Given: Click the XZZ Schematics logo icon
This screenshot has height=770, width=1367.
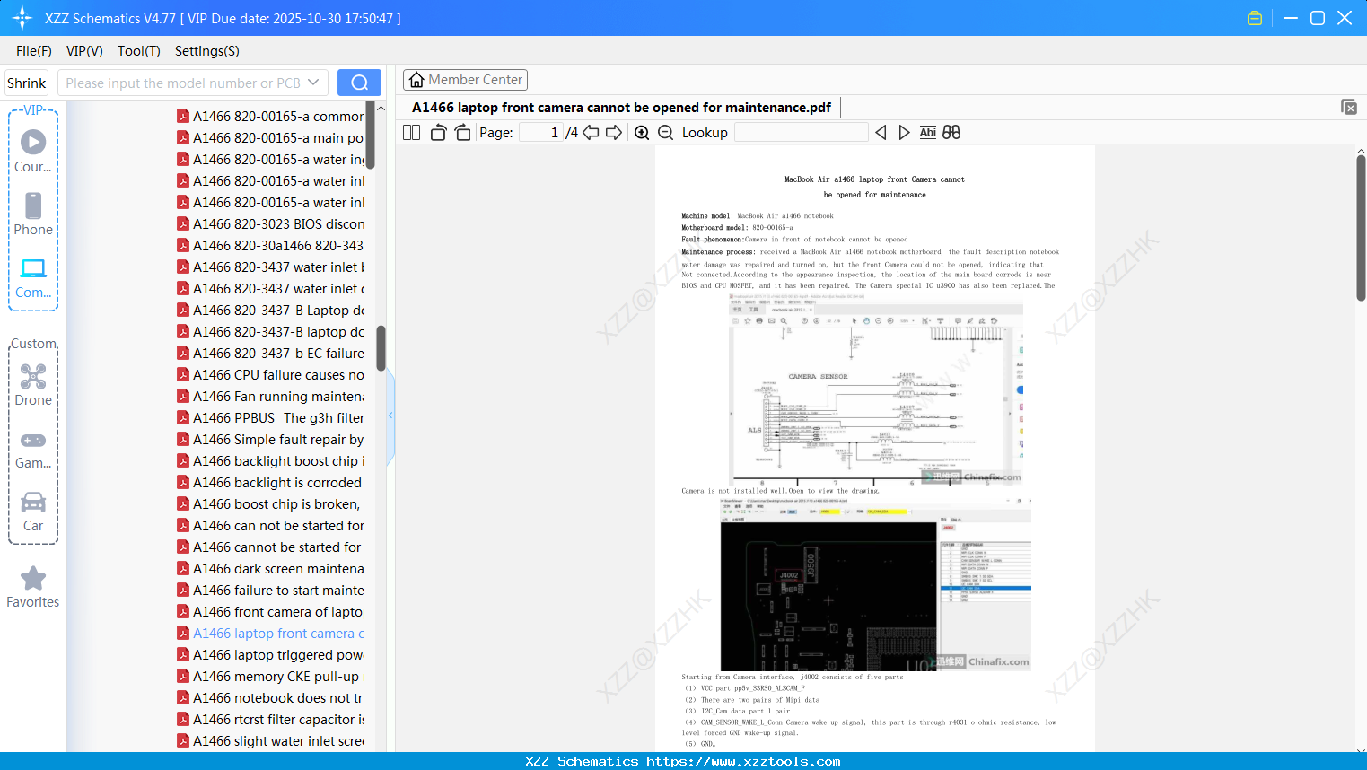Looking at the screenshot, I should point(22,18).
